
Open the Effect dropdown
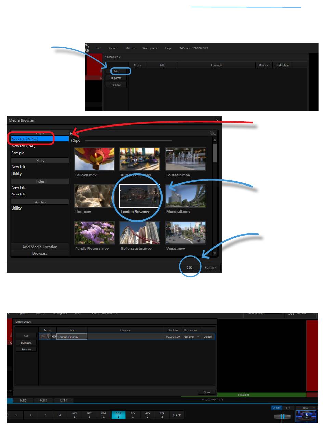pyautogui.click(x=306, y=408)
